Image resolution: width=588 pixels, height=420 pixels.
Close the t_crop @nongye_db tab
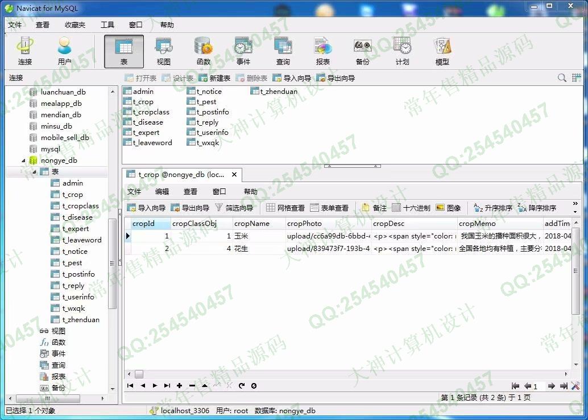tap(234, 175)
